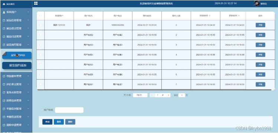The height and width of the screenshot is (133, 278).
Task: Click the icon beside 考勤签到管理
Action: [4, 109]
